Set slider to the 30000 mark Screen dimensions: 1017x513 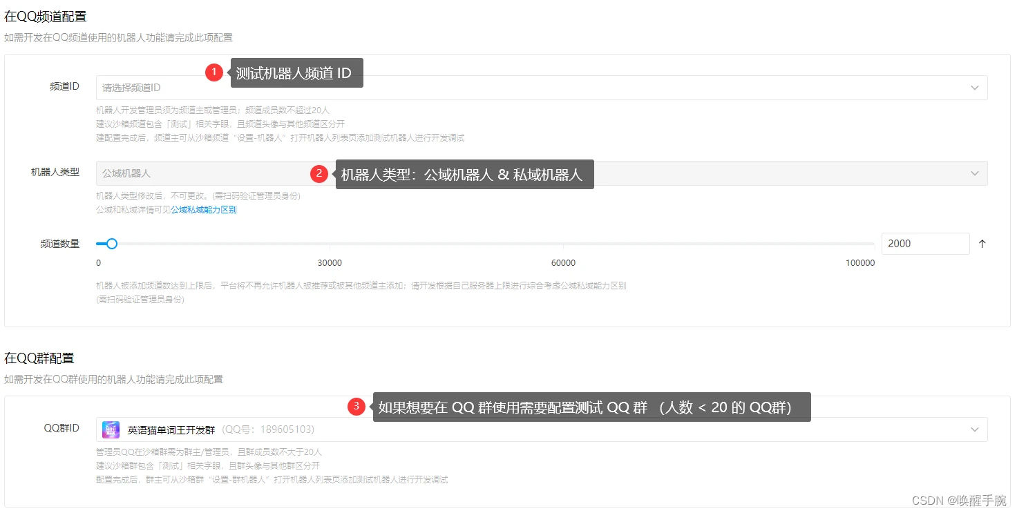point(330,244)
